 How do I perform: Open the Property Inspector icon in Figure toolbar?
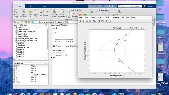(x=110, y=21)
